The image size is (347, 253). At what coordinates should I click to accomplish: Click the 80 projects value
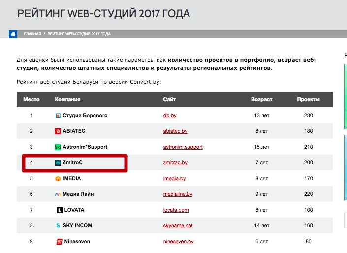(x=308, y=241)
